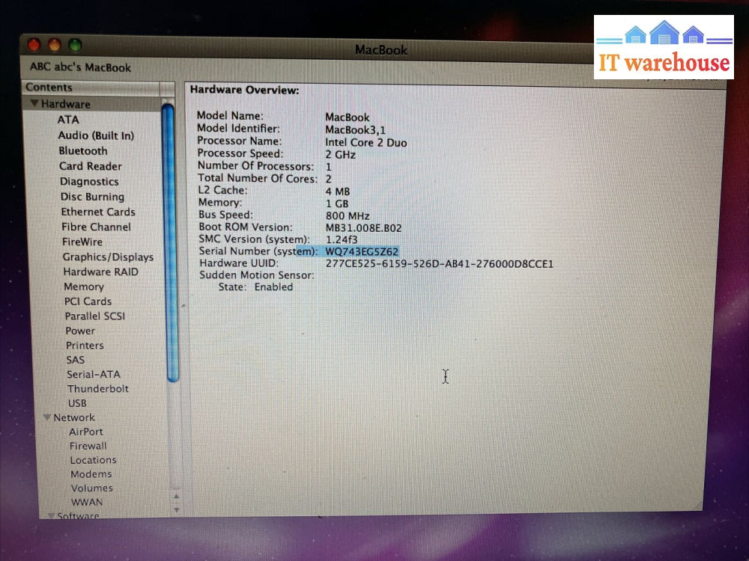Show Graphics/Displays information
The image size is (749, 561).
coord(108,257)
